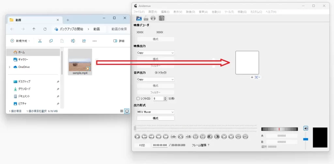Open the video output Copy dropdown

click(x=156, y=53)
